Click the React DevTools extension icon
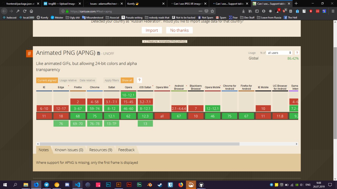Screen dimensions: 337x189 (x=271, y=11)
